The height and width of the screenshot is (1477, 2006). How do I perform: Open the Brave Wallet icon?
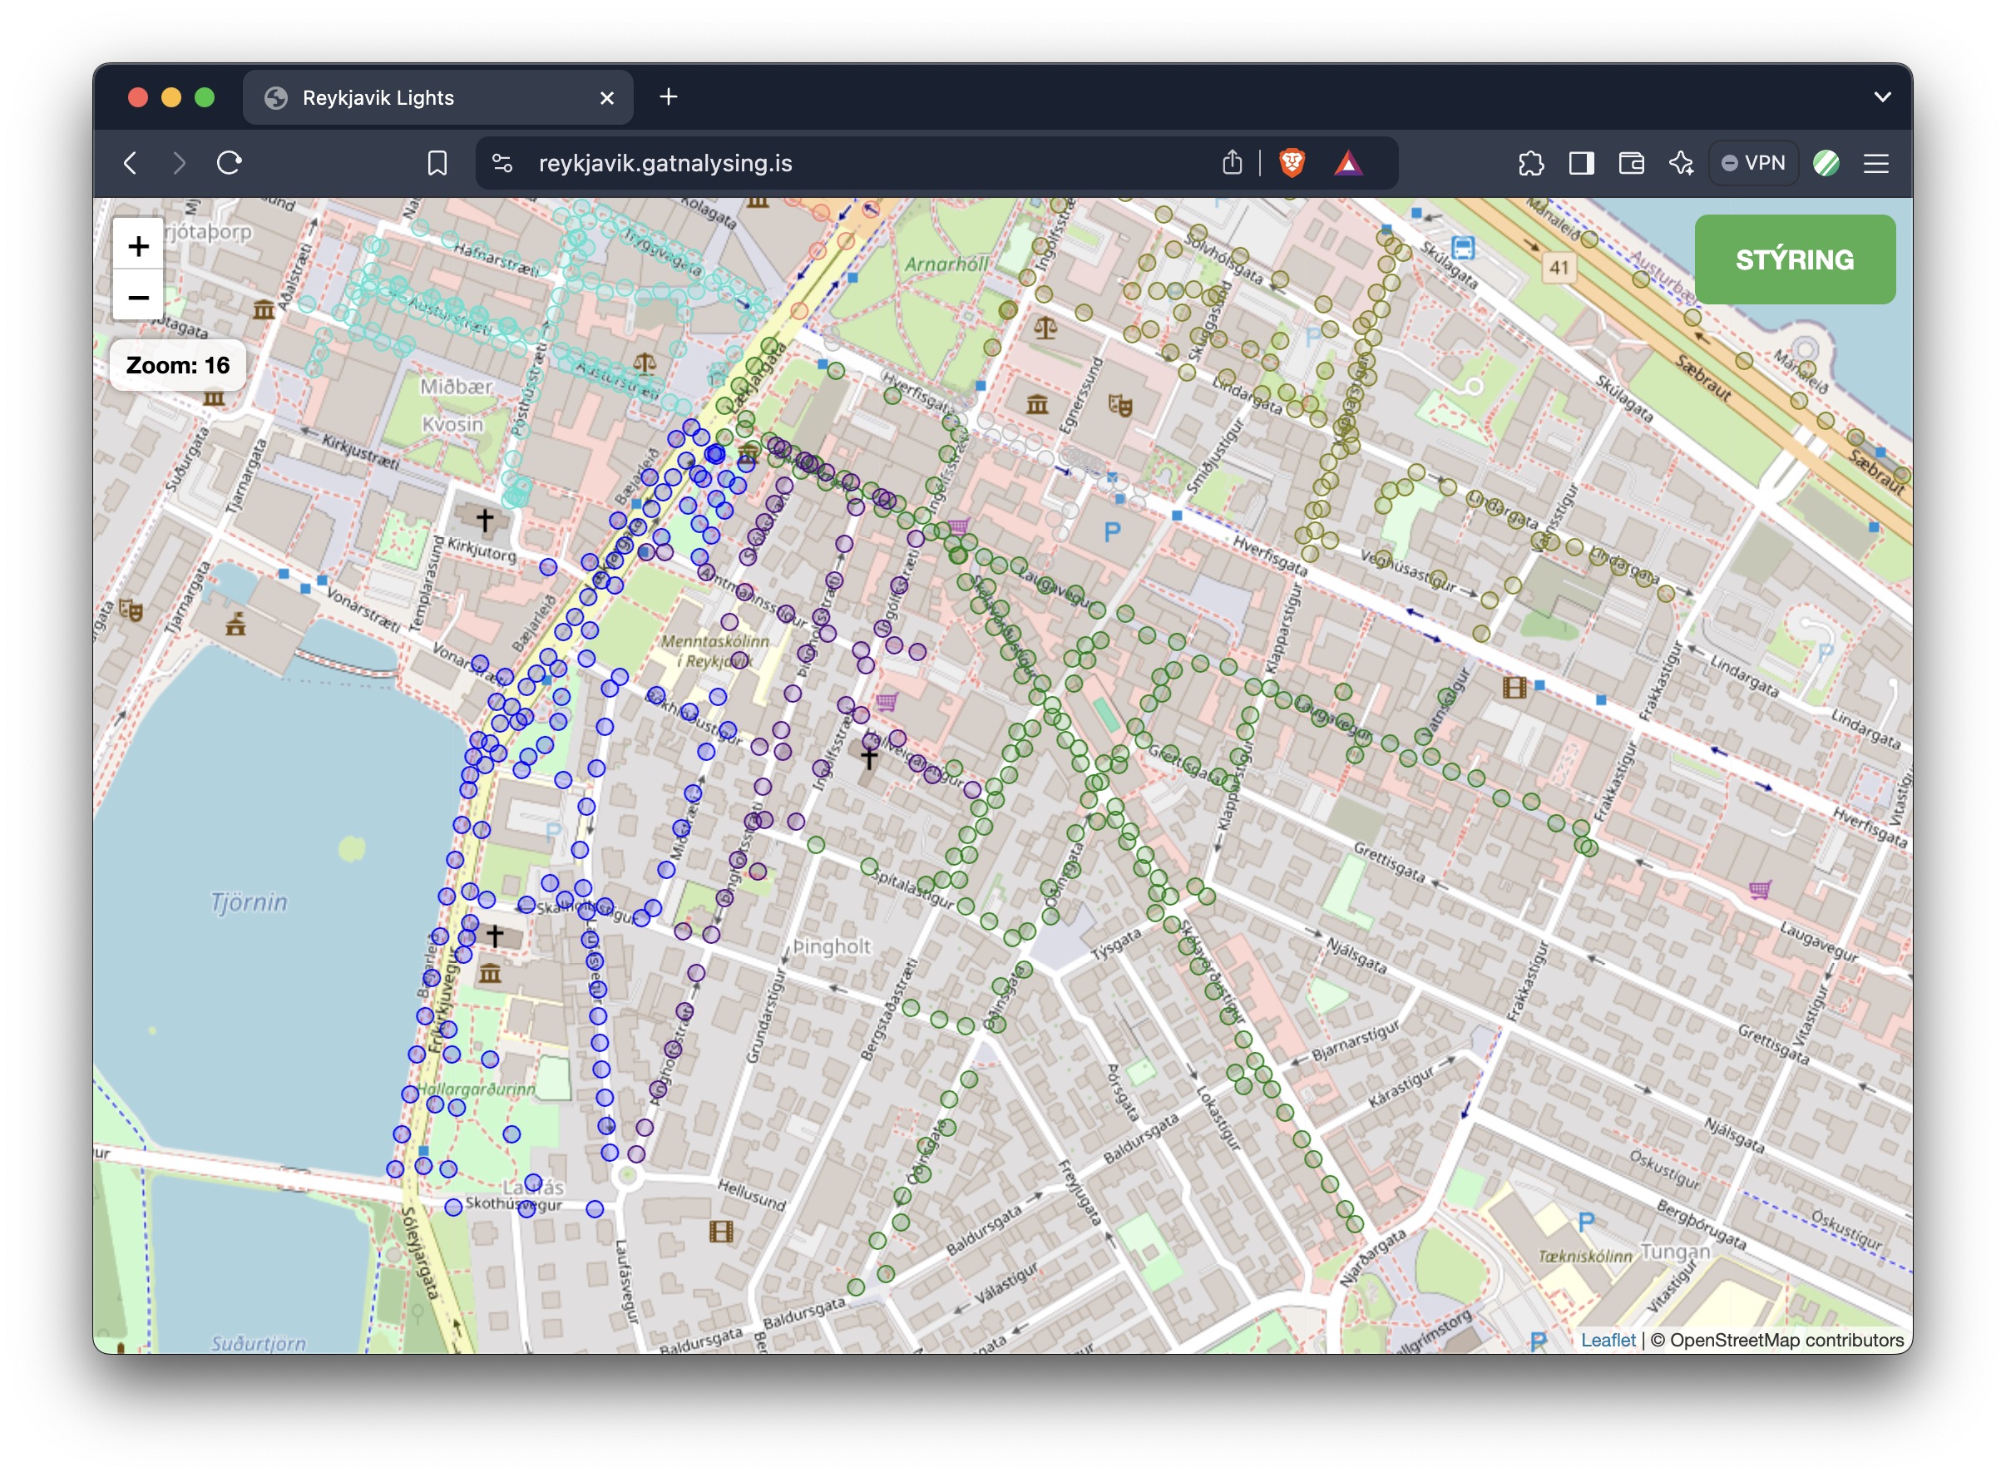pos(1631,163)
